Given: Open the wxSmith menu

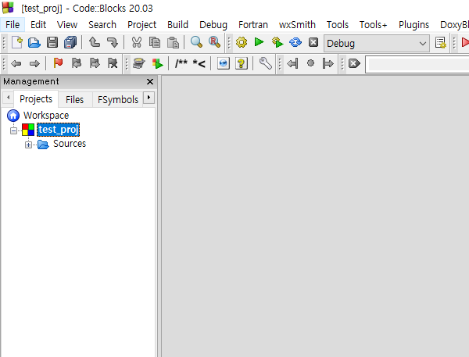Looking at the screenshot, I should click(297, 24).
